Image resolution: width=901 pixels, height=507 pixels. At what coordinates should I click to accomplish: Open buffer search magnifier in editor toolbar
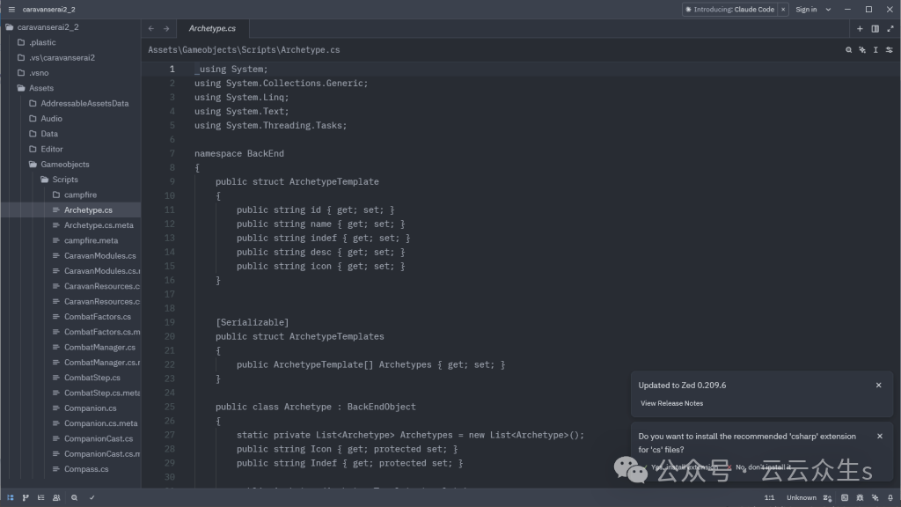pos(848,50)
